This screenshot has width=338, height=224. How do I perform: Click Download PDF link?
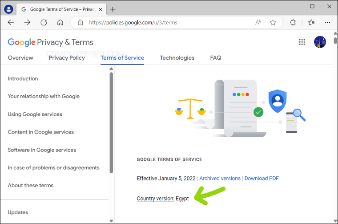[x=262, y=179]
